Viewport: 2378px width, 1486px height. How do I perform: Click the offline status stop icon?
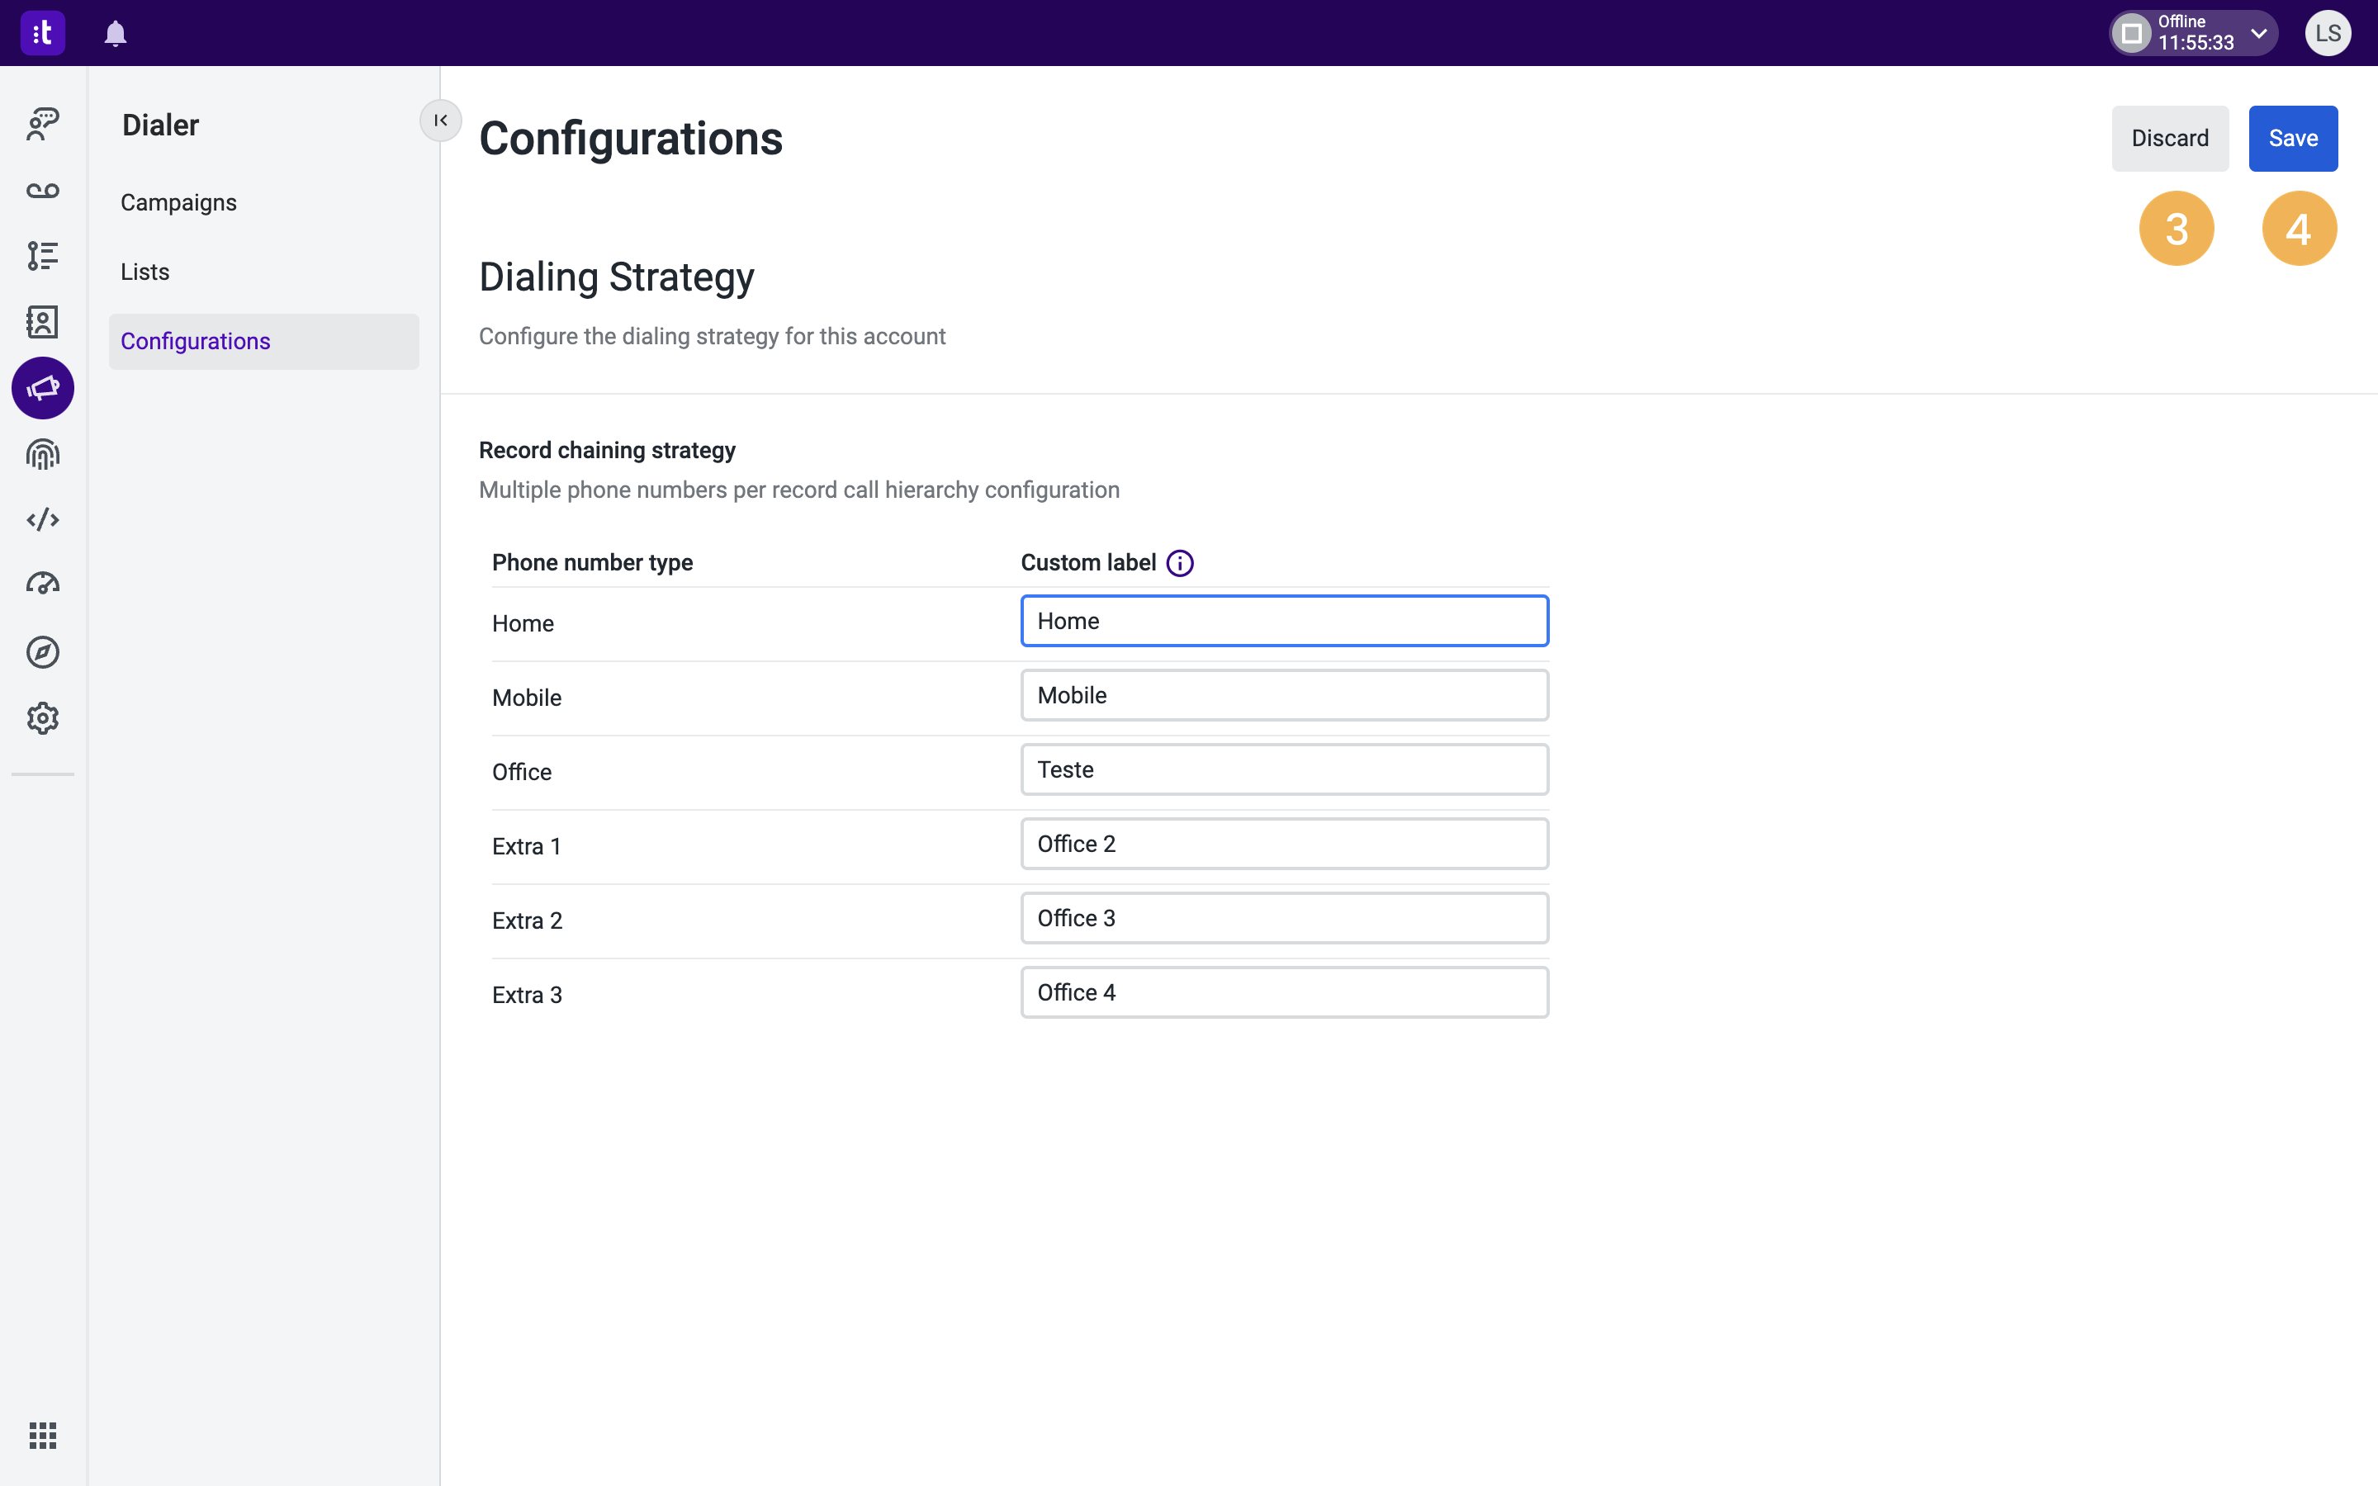tap(2131, 33)
